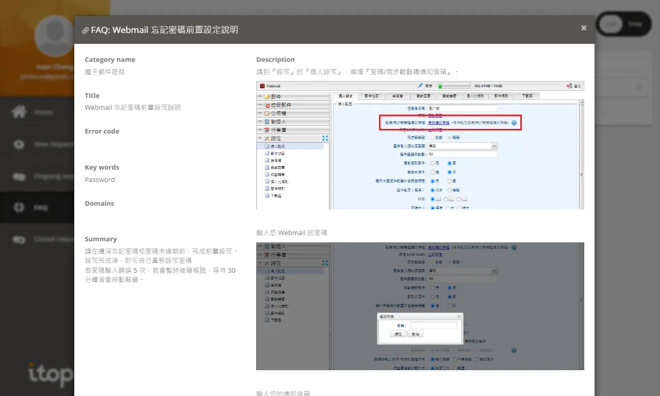660x396 pixels.
Task: Click the blue help icon in the notification-mailbox row
Action: pos(514,123)
